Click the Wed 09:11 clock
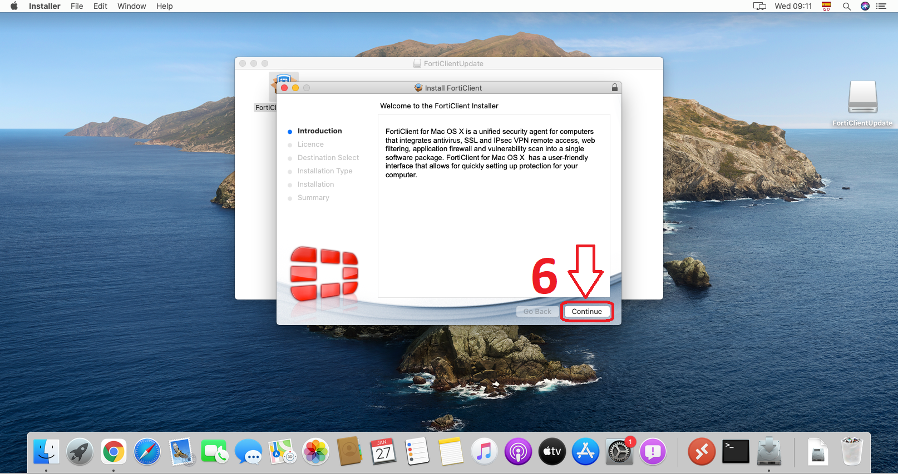 (793, 6)
